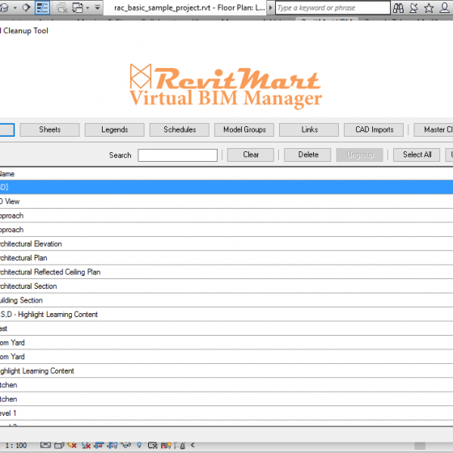The width and height of the screenshot is (453, 453).
Task: Select the 'Level 1' row
Action: click(226, 413)
